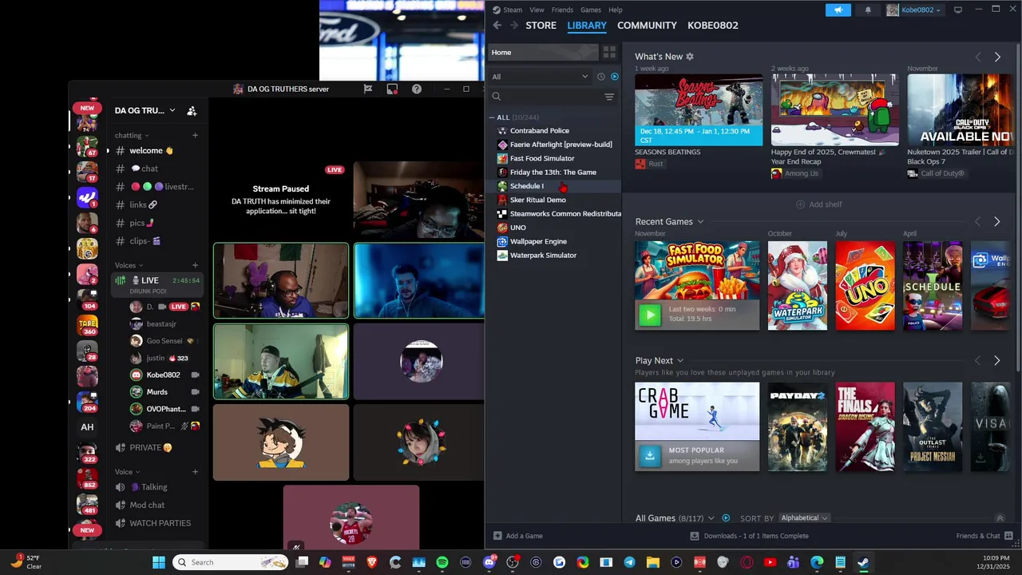Create channel in Voices category

[195, 265]
